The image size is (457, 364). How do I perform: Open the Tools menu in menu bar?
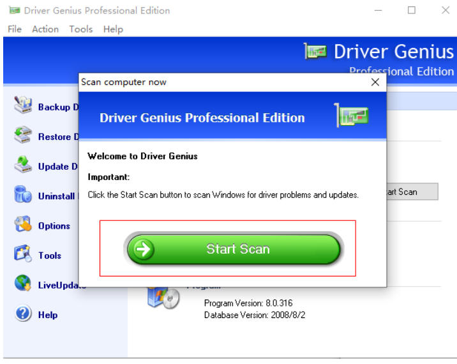(81, 29)
